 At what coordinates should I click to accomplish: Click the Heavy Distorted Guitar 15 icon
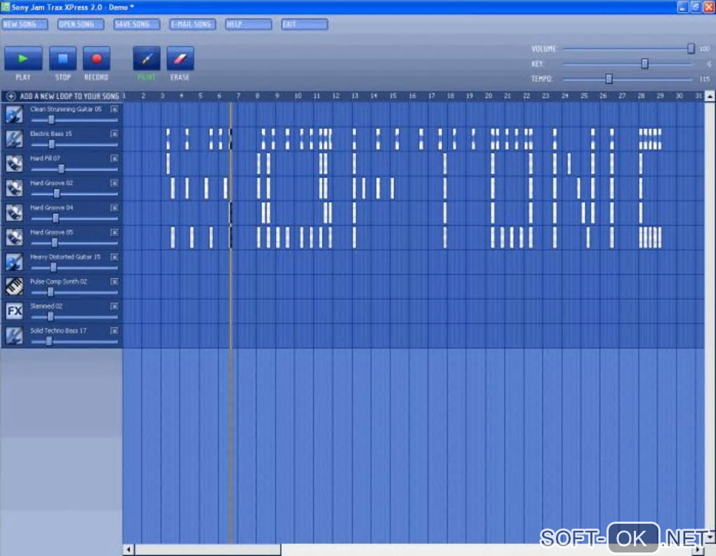[x=14, y=262]
